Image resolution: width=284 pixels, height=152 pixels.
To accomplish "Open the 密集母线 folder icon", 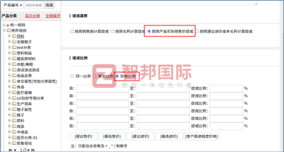I will pos(14,143).
